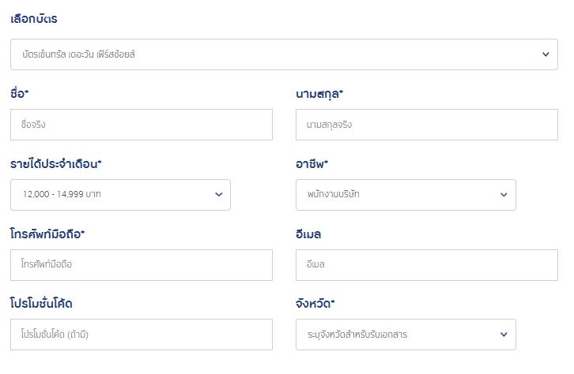Open the ระบุจังหวัดสำหรับรับเอกสาร province dropdown
Viewport: 574px width, 374px height.
395,335
